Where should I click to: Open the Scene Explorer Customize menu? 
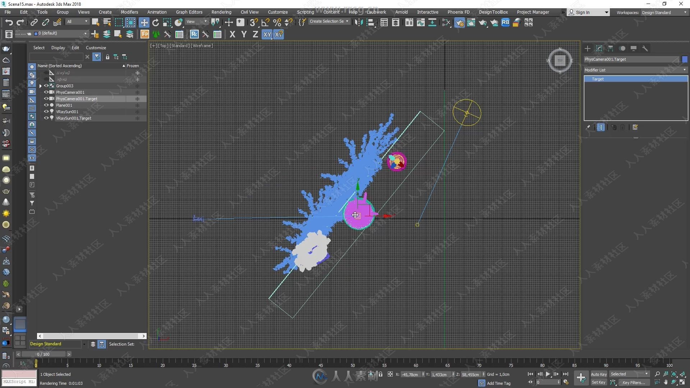click(x=96, y=47)
